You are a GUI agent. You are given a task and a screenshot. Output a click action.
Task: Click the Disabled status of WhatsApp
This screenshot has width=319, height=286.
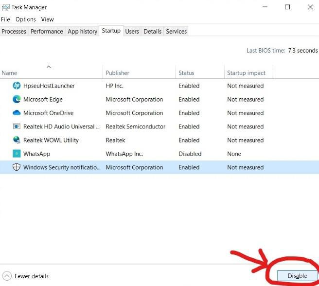190,154
